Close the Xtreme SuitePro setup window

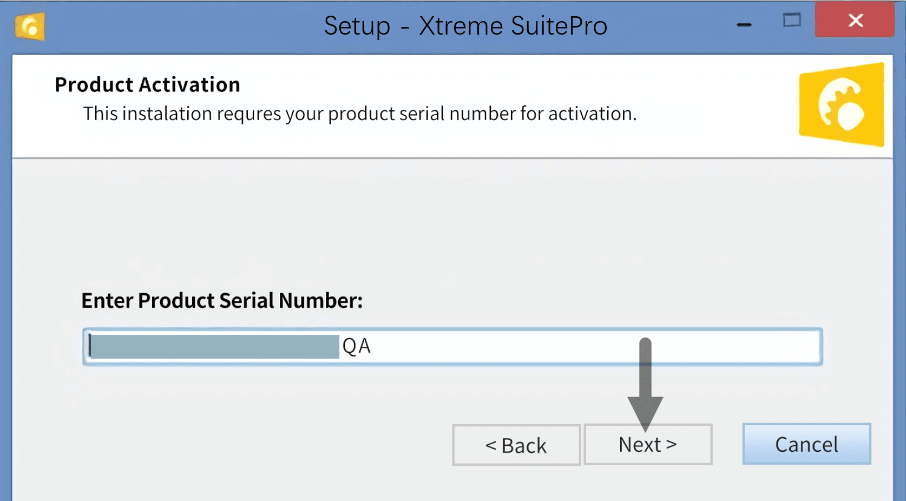[x=855, y=20]
